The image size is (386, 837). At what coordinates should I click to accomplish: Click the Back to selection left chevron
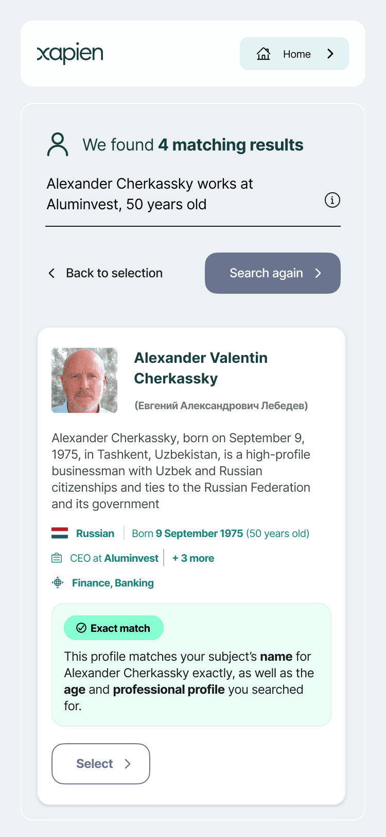coord(51,273)
